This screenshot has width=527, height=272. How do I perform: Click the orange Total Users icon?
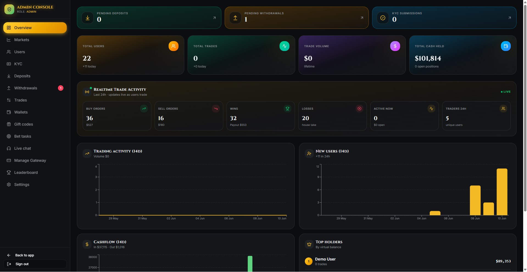click(x=174, y=46)
